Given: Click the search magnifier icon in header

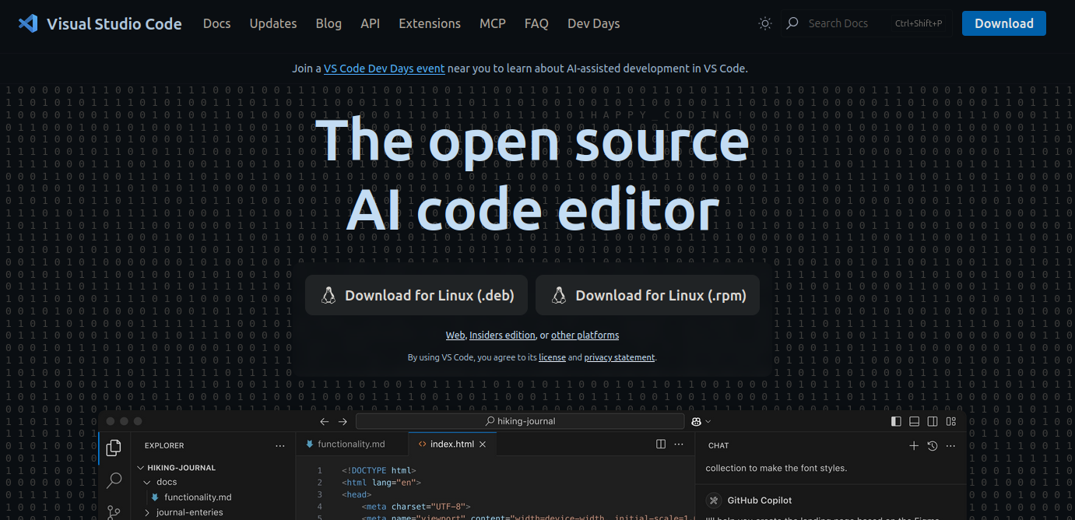Looking at the screenshot, I should tap(792, 23).
